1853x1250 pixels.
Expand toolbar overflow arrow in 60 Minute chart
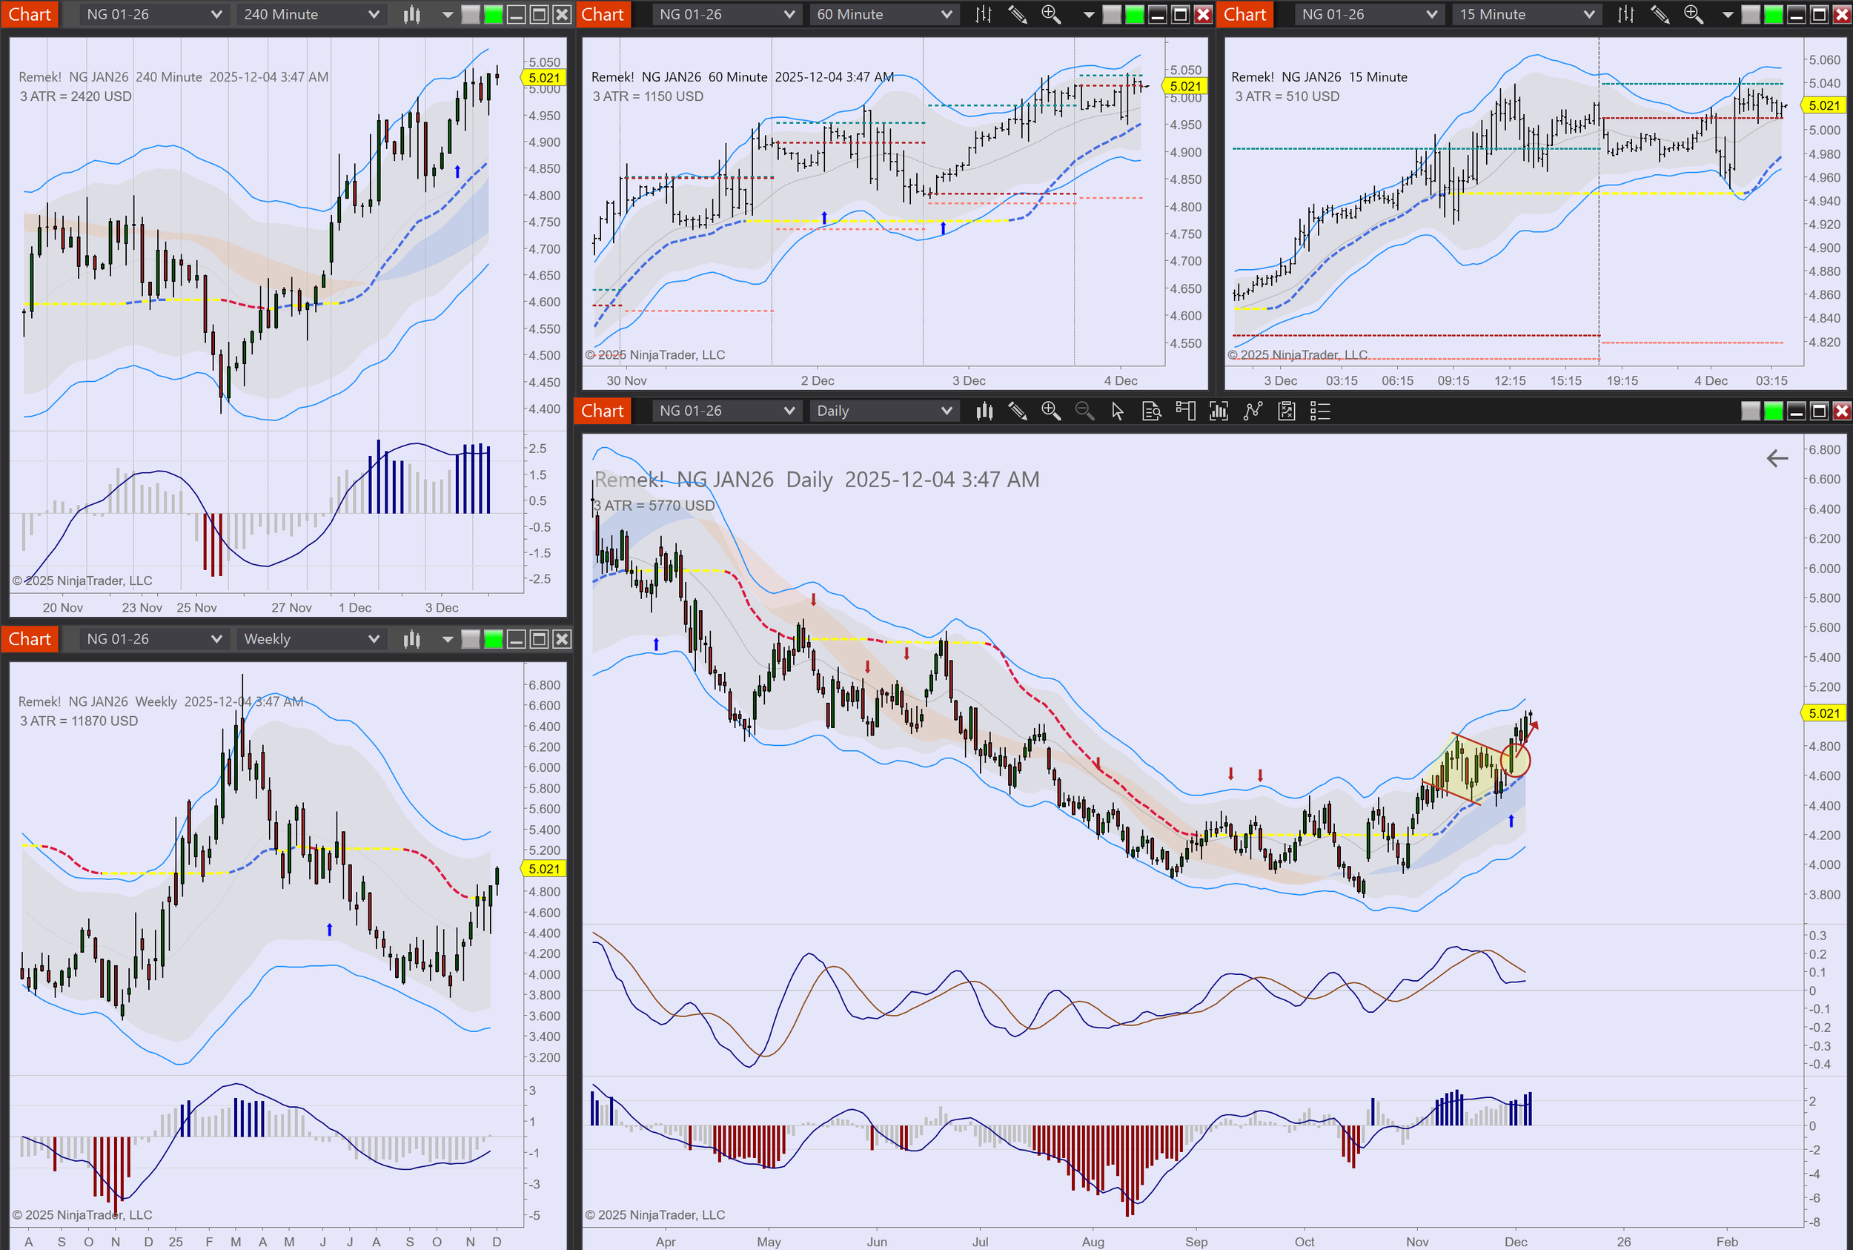1089,14
